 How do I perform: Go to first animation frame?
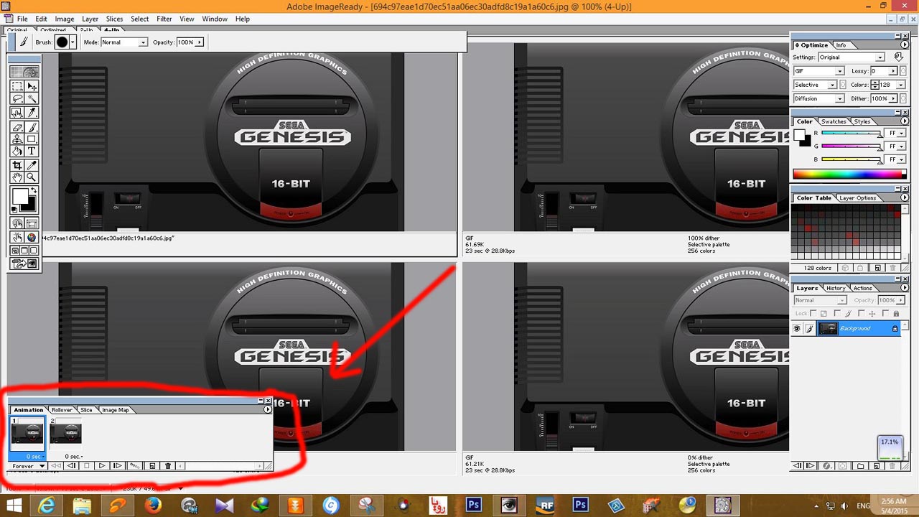(57, 465)
